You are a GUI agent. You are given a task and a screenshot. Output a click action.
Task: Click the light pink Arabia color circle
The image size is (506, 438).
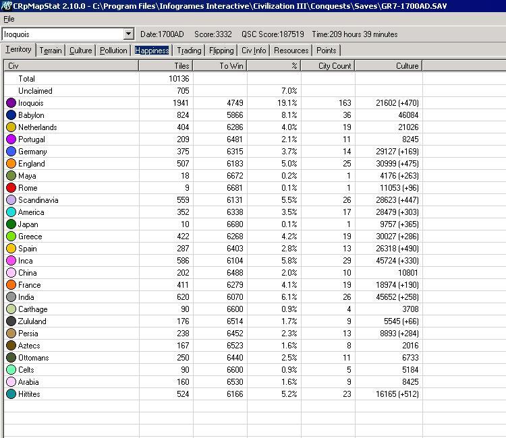(11, 382)
